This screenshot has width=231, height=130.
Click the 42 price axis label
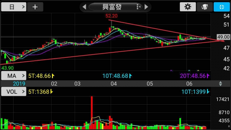click(227, 68)
